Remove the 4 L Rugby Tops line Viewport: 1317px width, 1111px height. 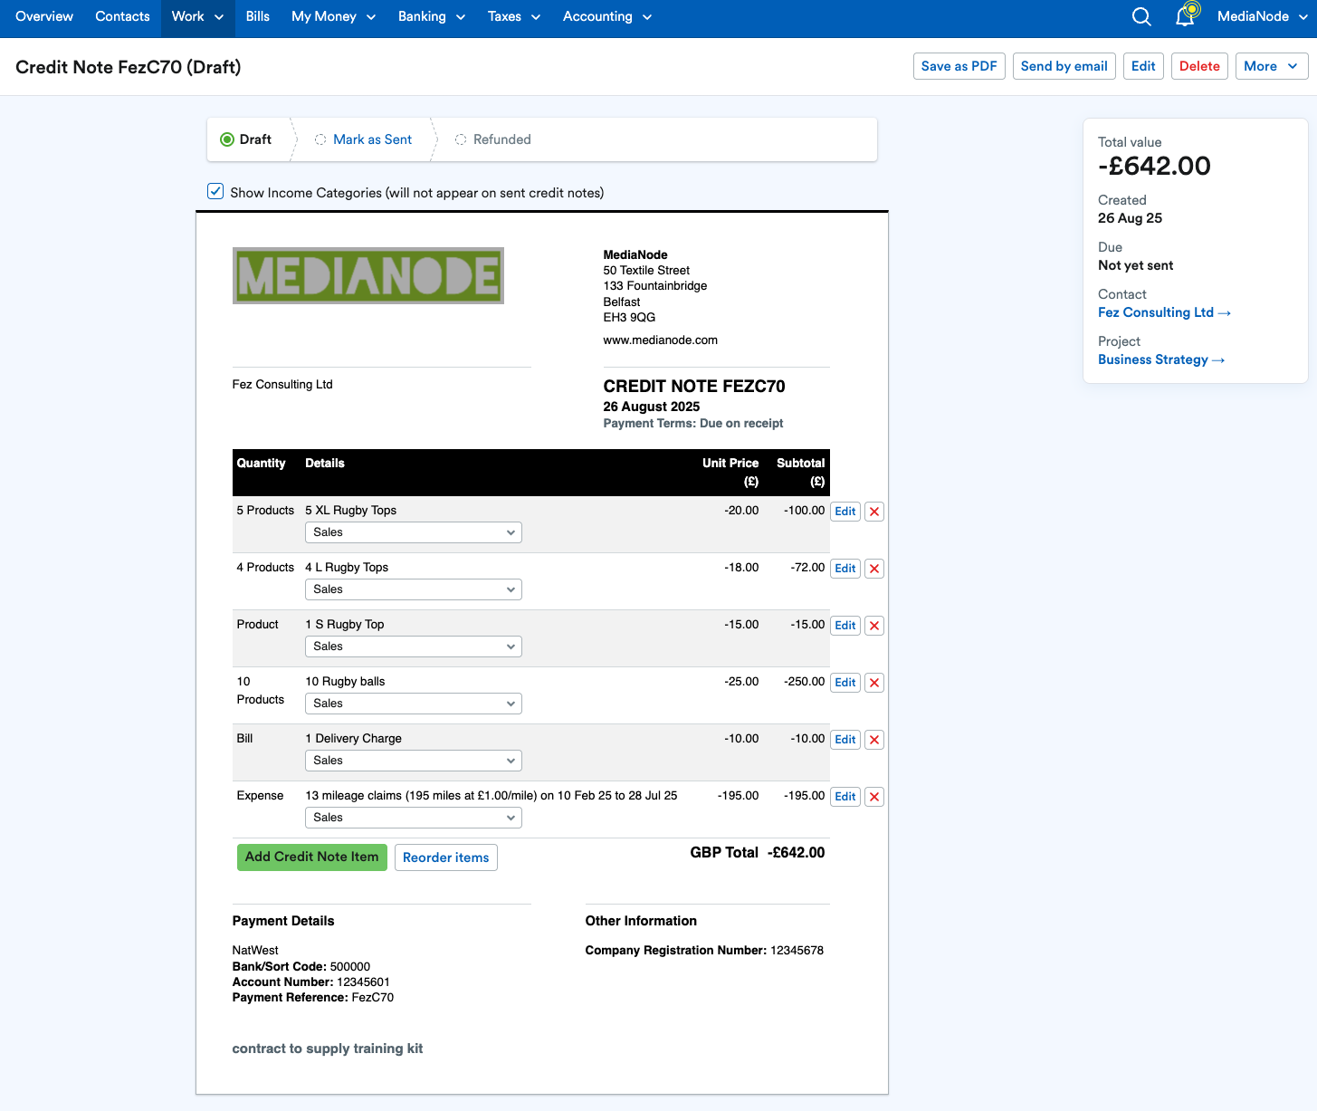(x=874, y=569)
